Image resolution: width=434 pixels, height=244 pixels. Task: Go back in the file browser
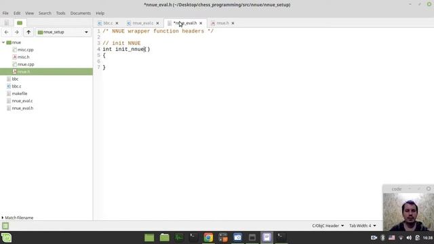[6, 32]
